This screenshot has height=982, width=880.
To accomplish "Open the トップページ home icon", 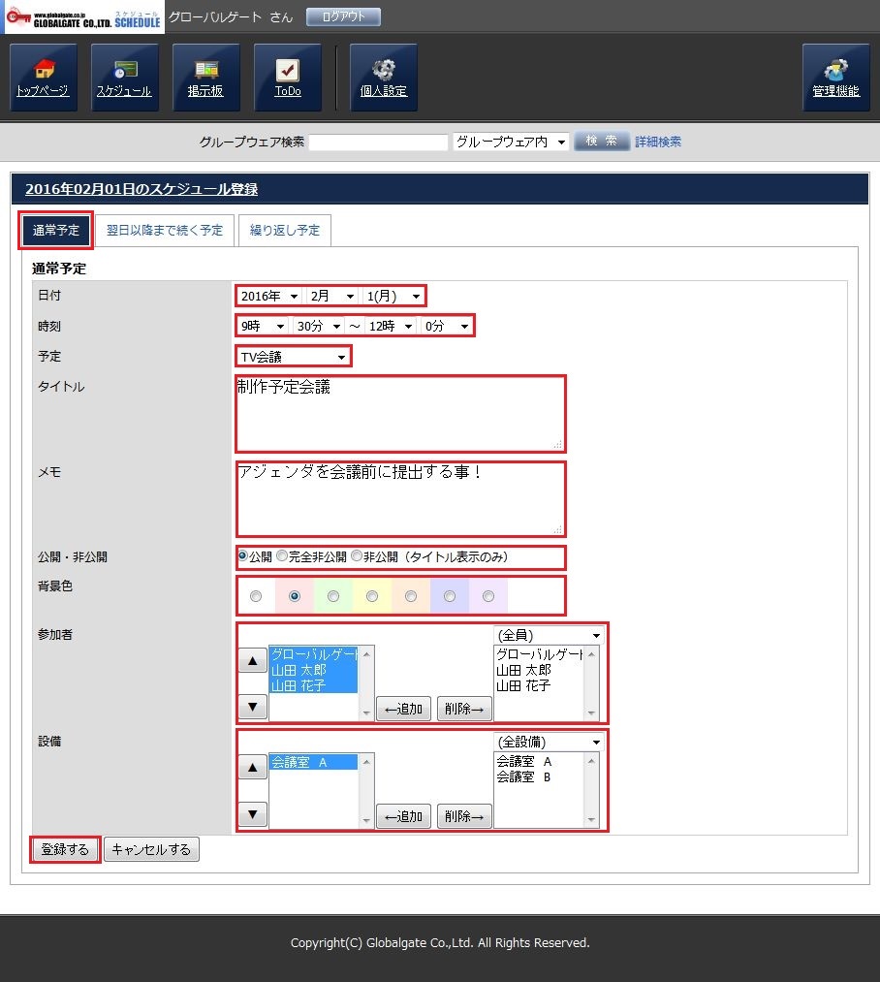I will click(x=43, y=77).
